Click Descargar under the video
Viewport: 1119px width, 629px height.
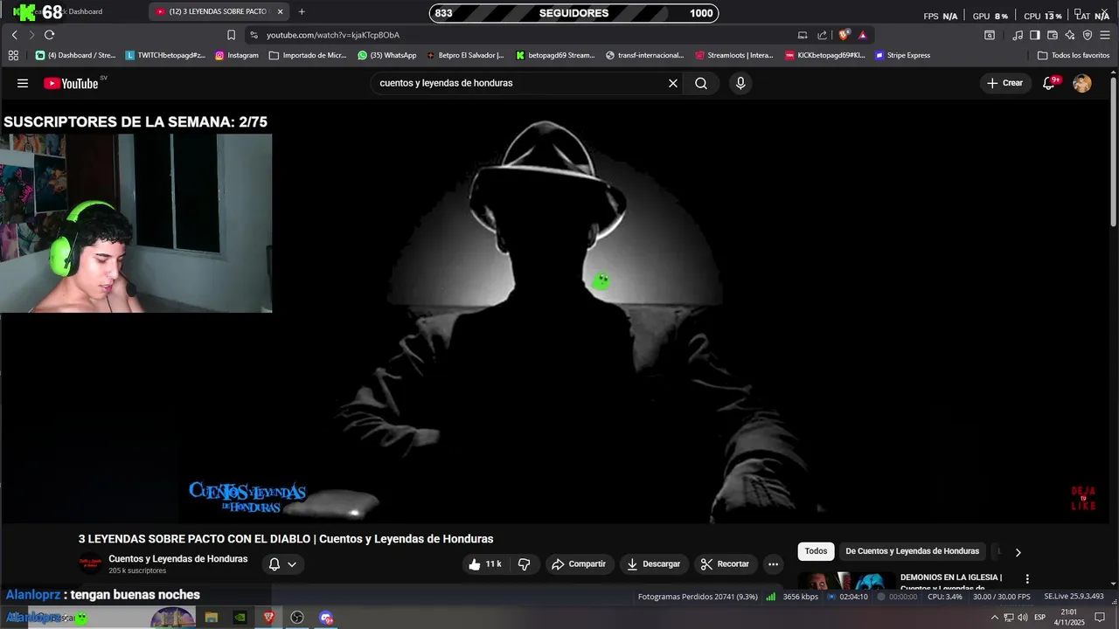click(653, 564)
